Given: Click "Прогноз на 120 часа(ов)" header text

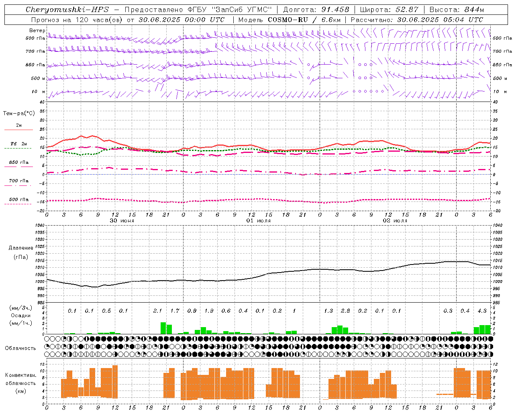Looking at the screenshot, I should point(77,20).
